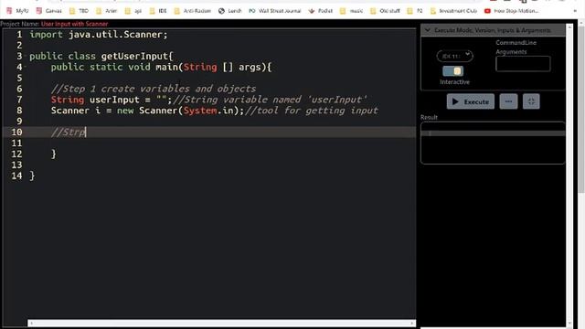
Task: Click the 'public class getUserInput{' line
Action: (101, 57)
